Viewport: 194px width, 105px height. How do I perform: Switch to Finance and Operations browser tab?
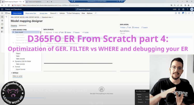point(37,2)
